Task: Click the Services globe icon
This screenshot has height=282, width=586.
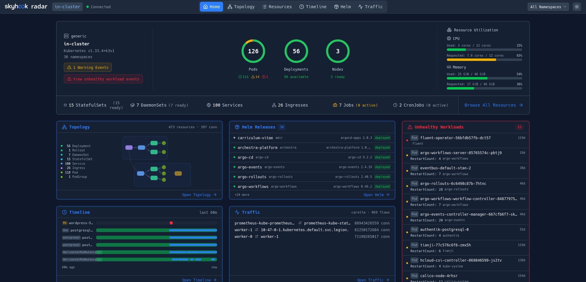Action: coord(209,105)
